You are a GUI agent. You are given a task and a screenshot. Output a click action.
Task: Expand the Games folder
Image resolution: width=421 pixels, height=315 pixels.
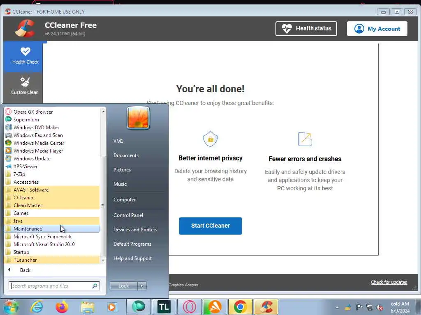(52, 213)
